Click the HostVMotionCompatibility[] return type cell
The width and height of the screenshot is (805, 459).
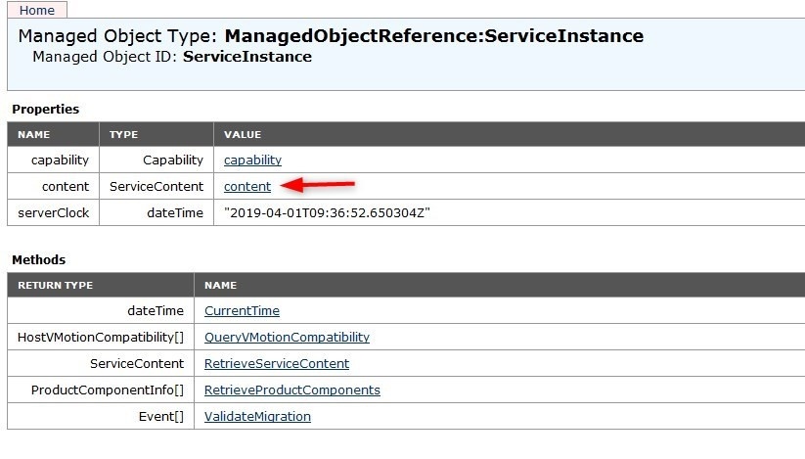tap(100, 337)
